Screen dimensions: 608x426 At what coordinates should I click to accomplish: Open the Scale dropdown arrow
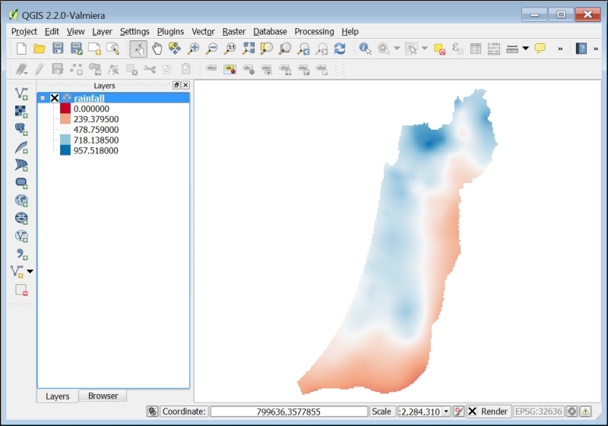point(446,412)
